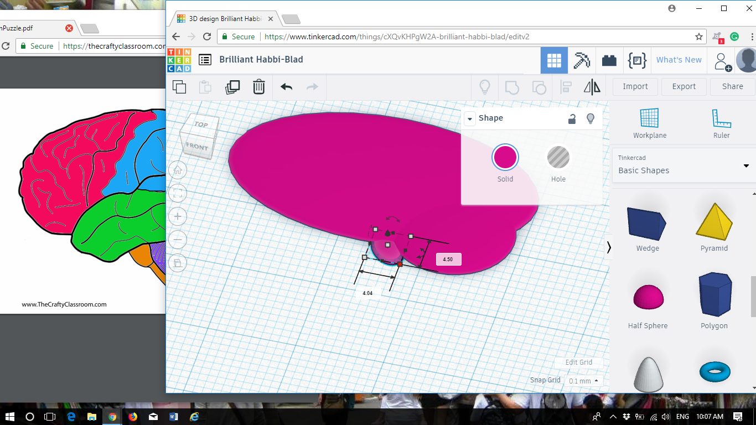Click the Paste clipboard icon
Screen dimensions: 756x425
[205, 87]
